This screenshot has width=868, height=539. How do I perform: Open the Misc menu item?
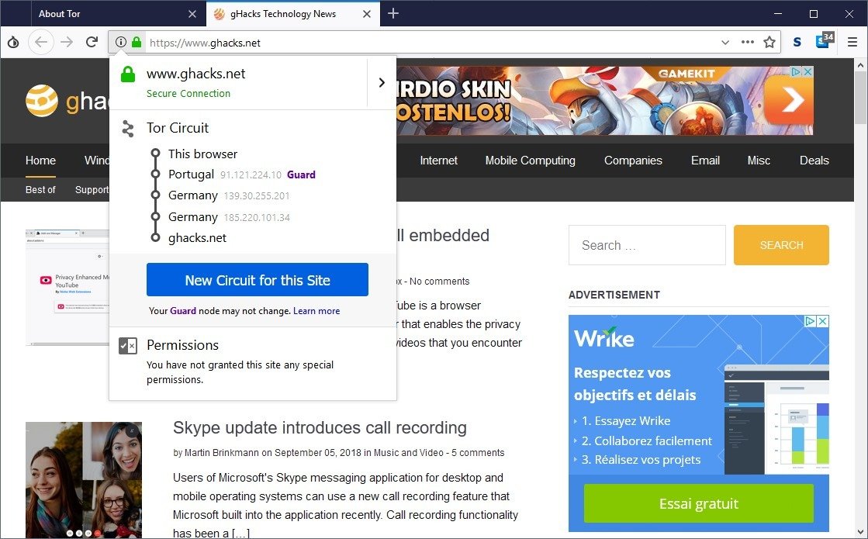point(759,161)
